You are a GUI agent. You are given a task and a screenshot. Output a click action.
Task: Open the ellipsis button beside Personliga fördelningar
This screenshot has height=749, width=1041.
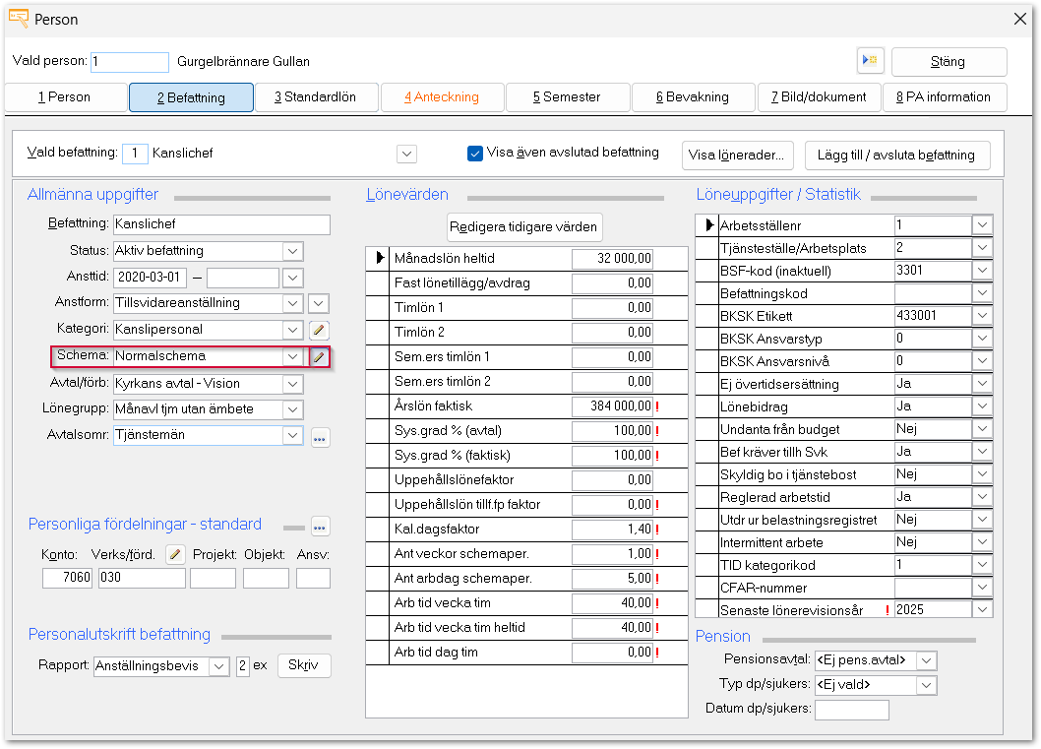tap(320, 526)
